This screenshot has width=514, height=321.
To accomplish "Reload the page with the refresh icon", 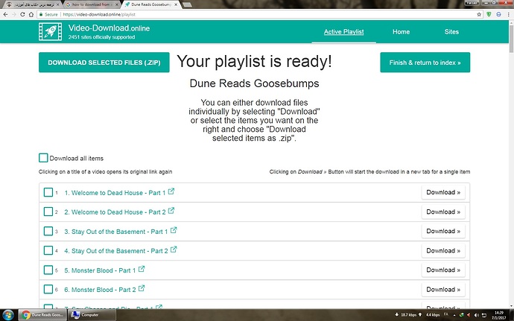I will click(22, 14).
